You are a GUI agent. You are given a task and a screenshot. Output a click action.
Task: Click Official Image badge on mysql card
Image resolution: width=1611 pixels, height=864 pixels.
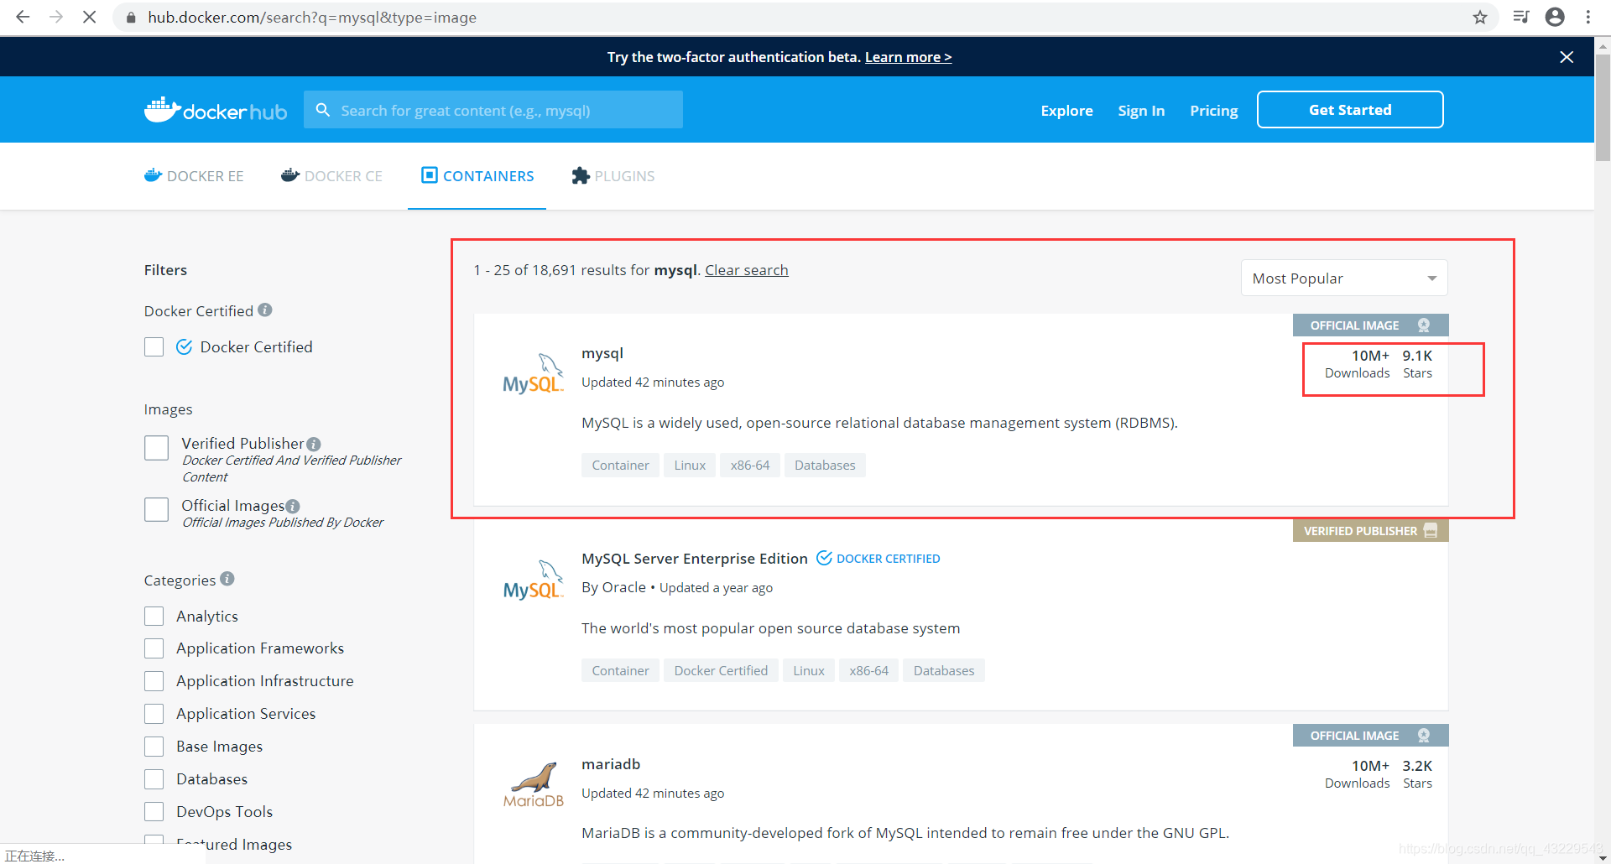[1370, 325]
